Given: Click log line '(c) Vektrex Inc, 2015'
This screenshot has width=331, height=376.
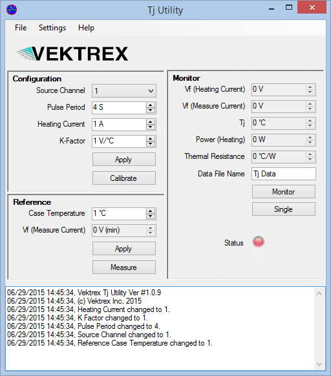Looking at the screenshot, I should [x=74, y=301].
